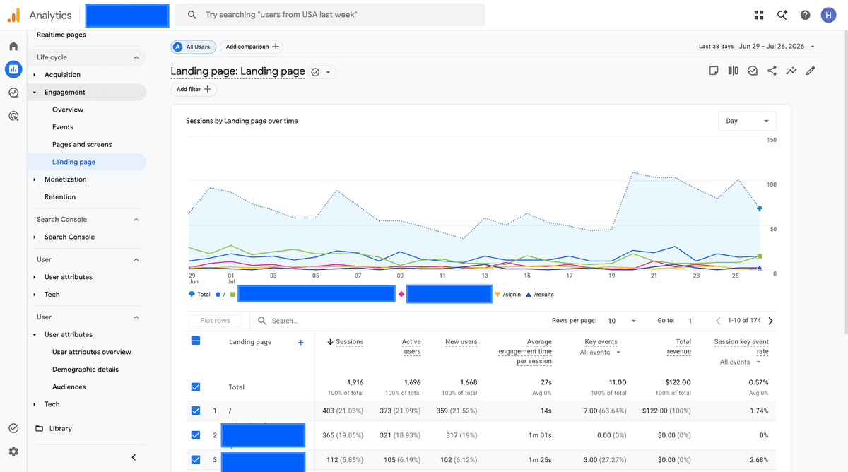Uncheck the Total row checkbox
This screenshot has width=848, height=472.
click(x=196, y=387)
